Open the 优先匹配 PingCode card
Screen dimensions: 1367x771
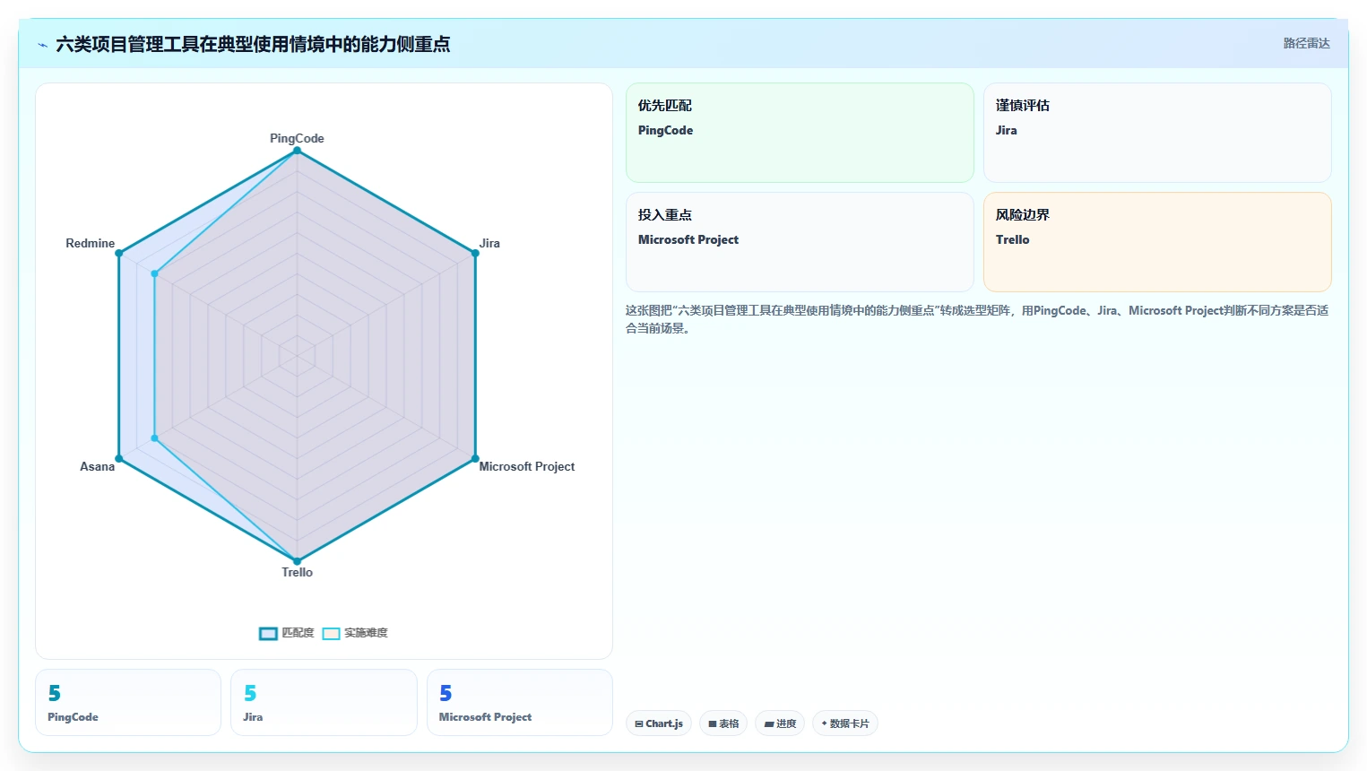click(x=800, y=133)
